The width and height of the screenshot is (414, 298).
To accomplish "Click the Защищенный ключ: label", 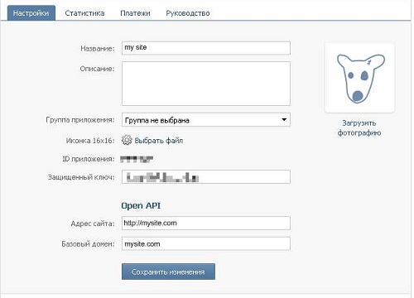I will pos(81,177).
